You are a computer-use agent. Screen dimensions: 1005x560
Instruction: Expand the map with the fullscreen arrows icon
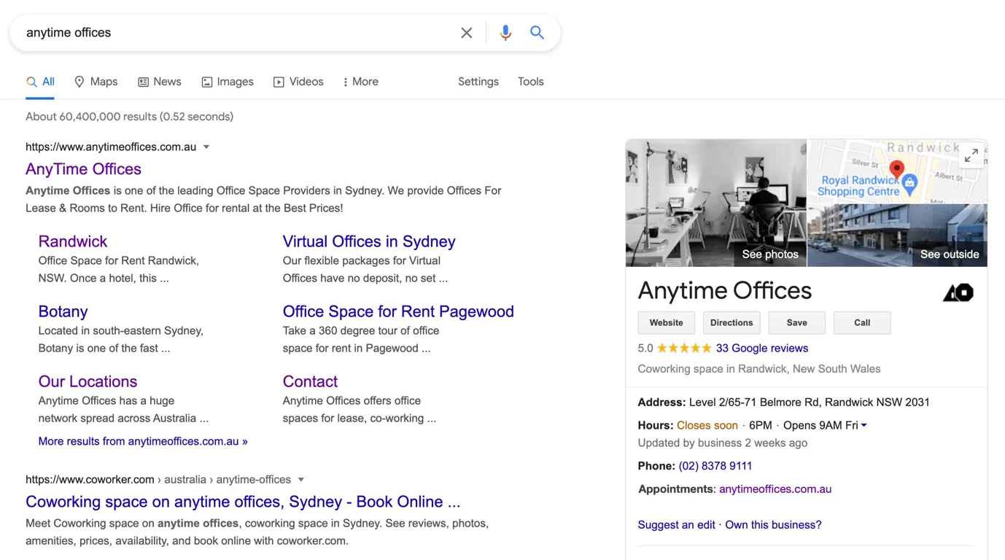pyautogui.click(x=971, y=155)
